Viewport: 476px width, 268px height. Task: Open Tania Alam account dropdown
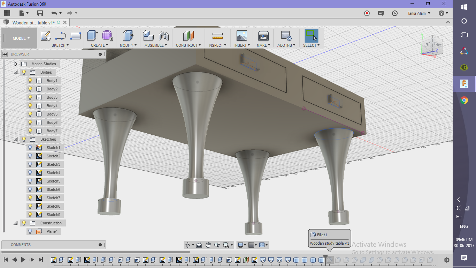[419, 13]
